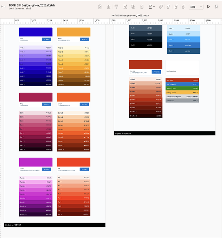Select the Red 1 shade row
The height and width of the screenshot is (239, 222).
coord(74,178)
